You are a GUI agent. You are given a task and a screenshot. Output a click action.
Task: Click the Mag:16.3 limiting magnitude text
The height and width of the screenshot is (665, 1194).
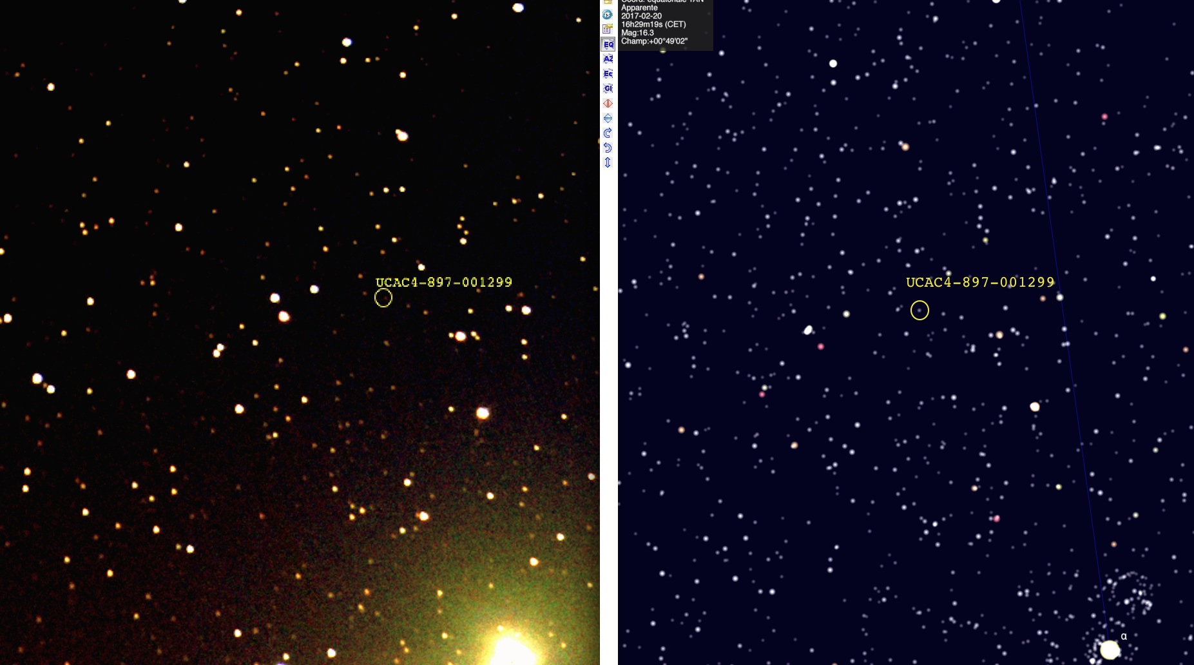[x=637, y=33]
